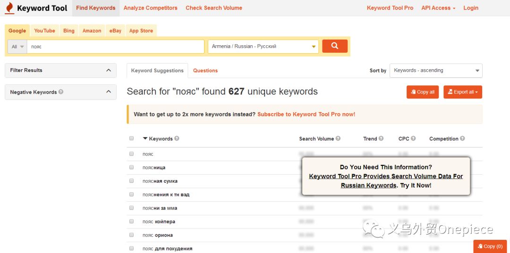Click the keyword text пояс ориона
The height and width of the screenshot is (253, 510).
157,235
